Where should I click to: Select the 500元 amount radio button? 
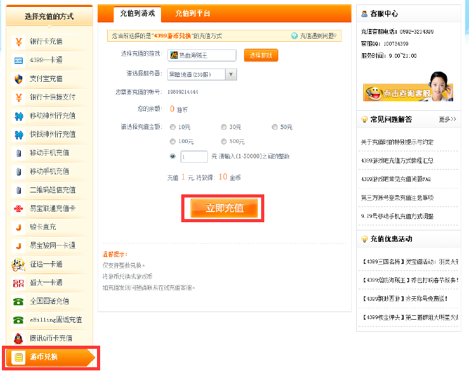(224, 141)
